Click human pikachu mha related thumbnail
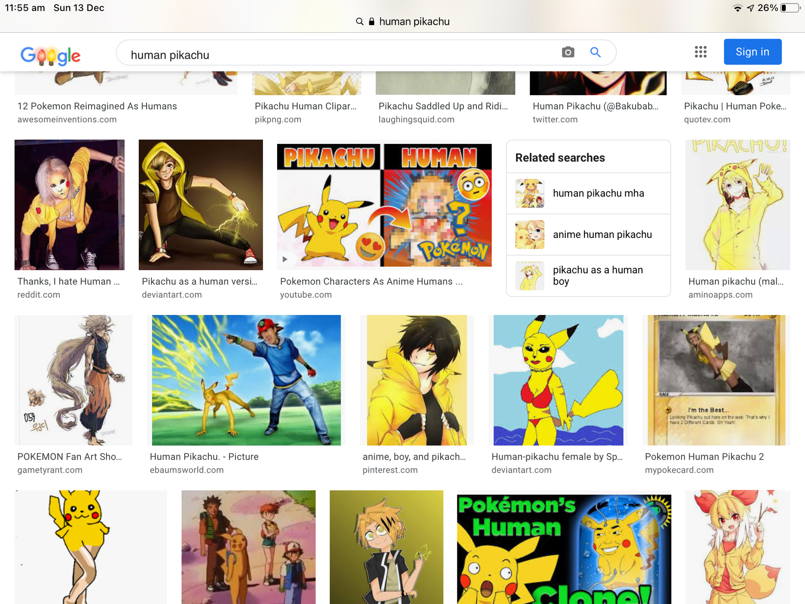Image resolution: width=805 pixels, height=604 pixels. pyautogui.click(x=530, y=193)
